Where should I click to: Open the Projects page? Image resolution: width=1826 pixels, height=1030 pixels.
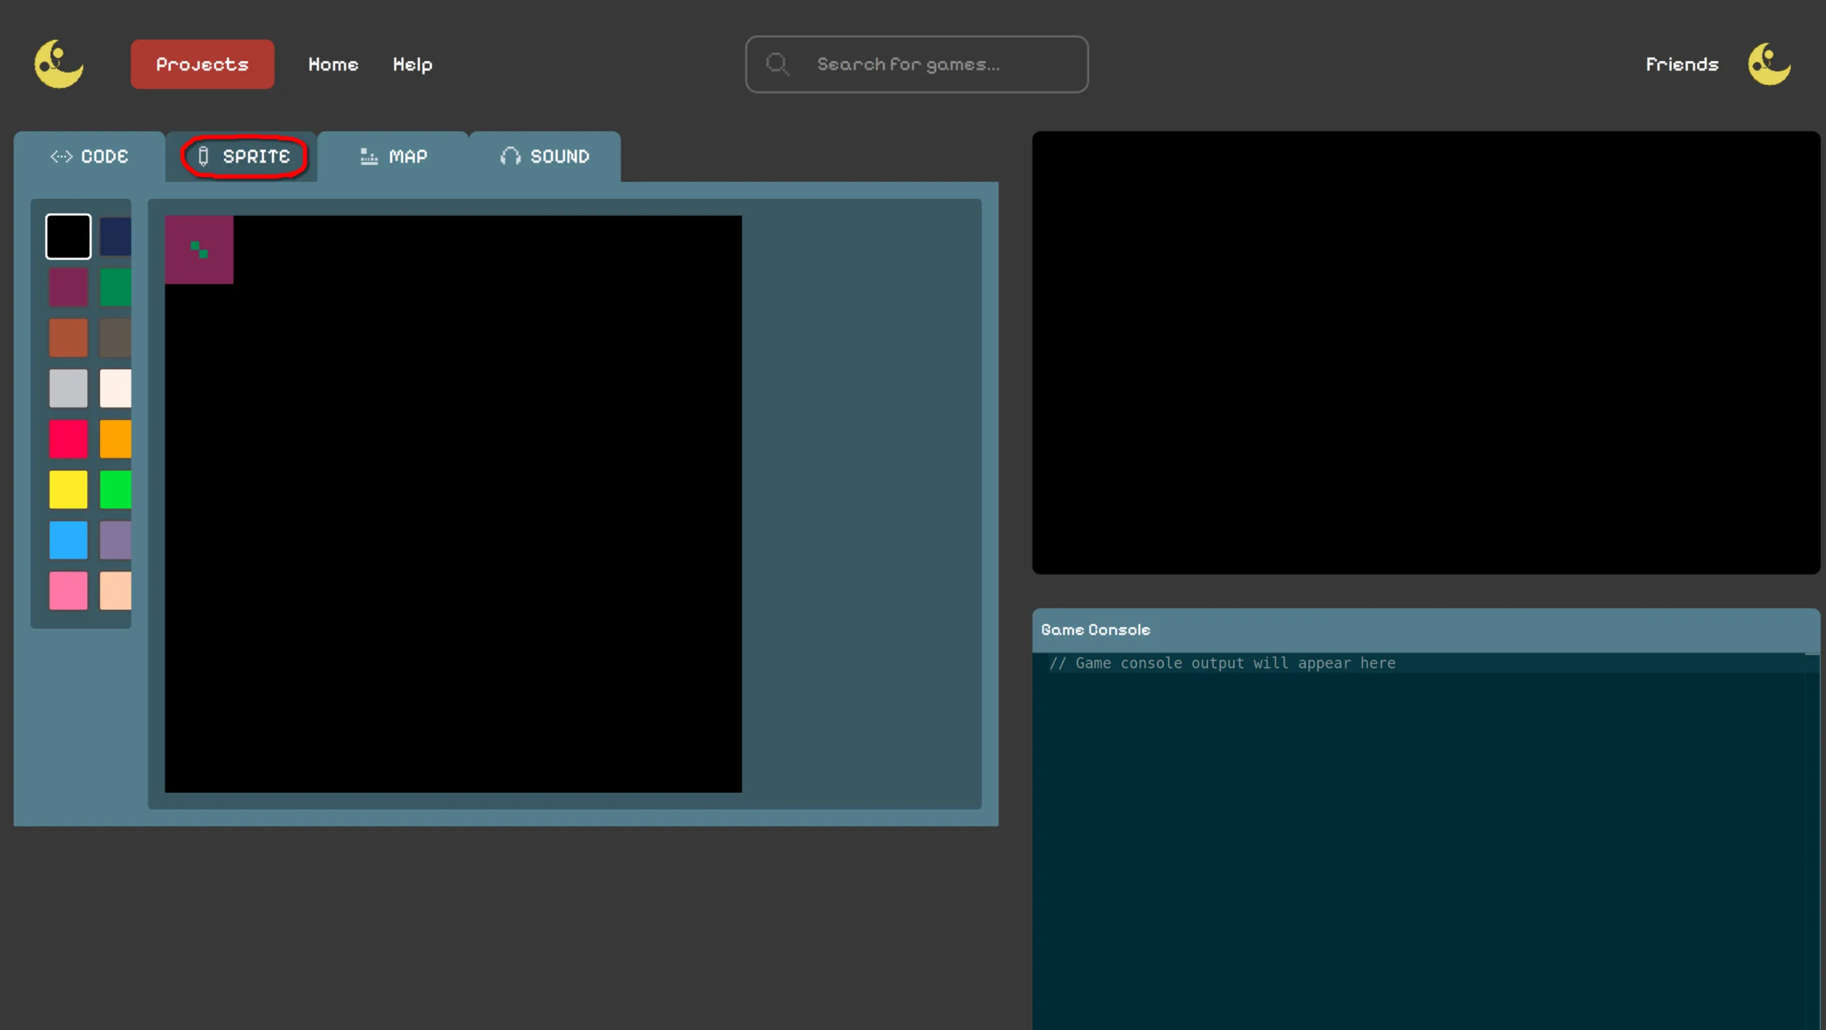202,64
